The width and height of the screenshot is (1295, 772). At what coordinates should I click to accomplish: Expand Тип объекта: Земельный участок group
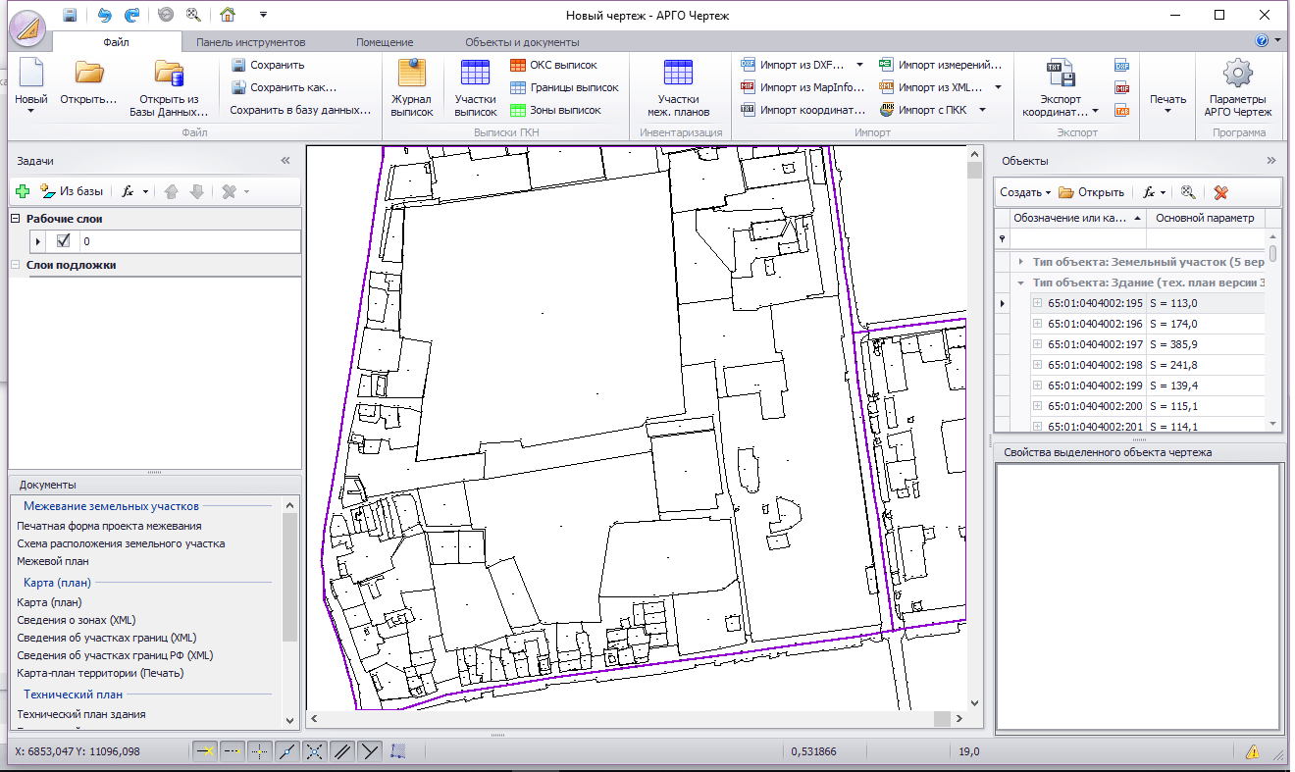[1021, 262]
